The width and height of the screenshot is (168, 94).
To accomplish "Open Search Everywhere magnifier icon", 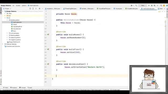I will [161, 5].
